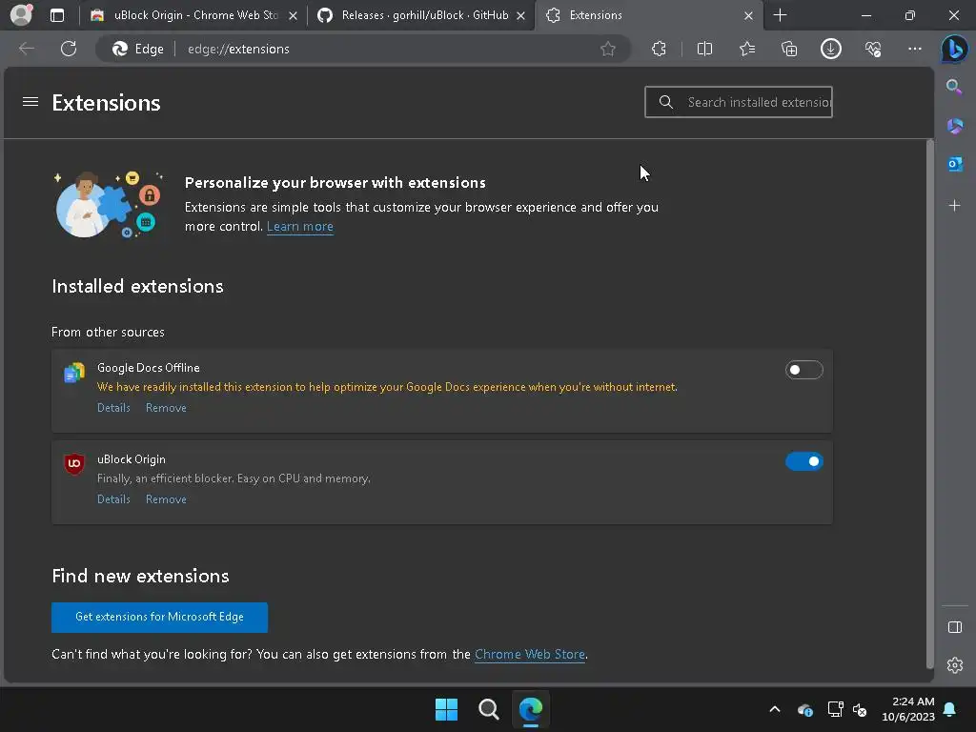Viewport: 976px width, 732px height.
Task: Open the Windows Start button
Action: pos(446,709)
